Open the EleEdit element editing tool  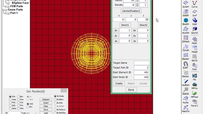pos(186,92)
